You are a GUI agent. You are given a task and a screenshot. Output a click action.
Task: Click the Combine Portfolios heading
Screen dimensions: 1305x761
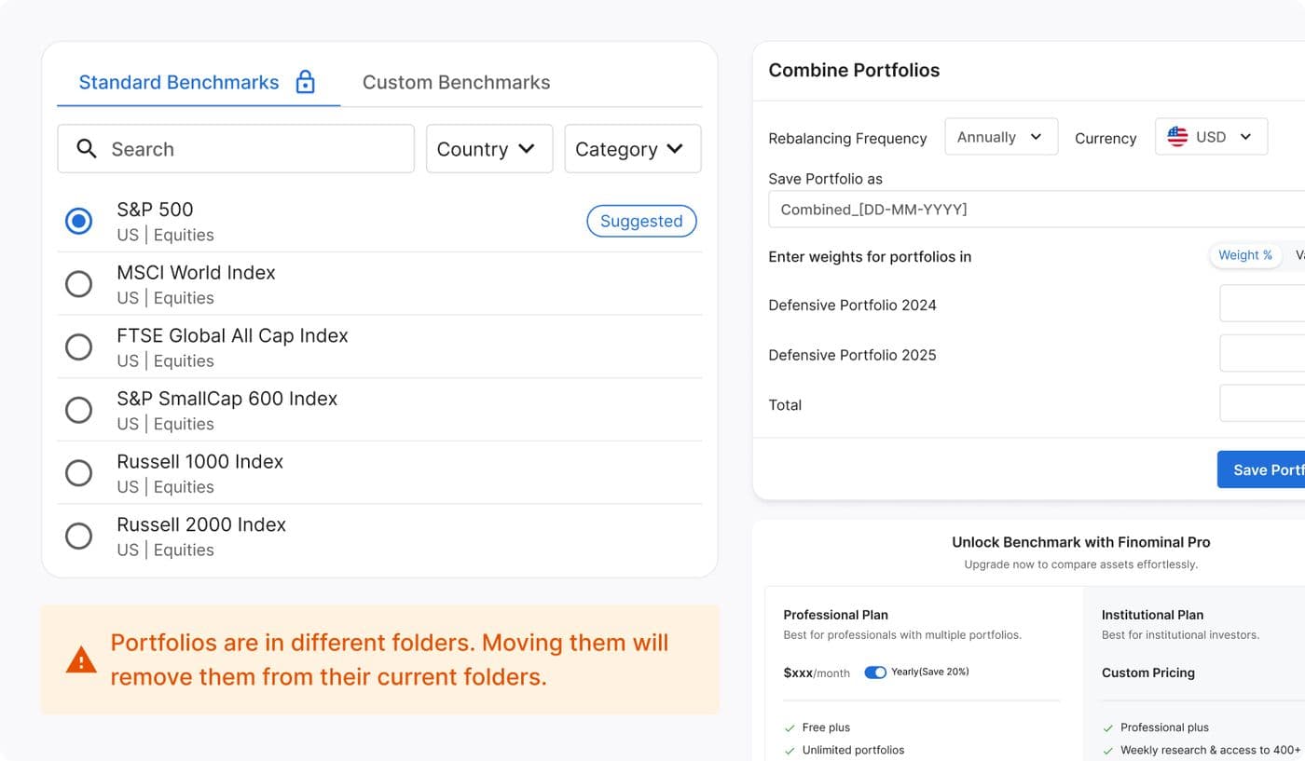coord(854,70)
